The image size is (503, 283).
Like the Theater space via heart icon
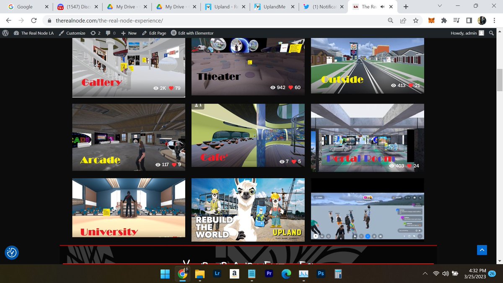(x=290, y=88)
